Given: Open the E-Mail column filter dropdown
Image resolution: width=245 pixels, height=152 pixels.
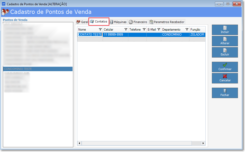Looking at the screenshot, I should (x=159, y=30).
